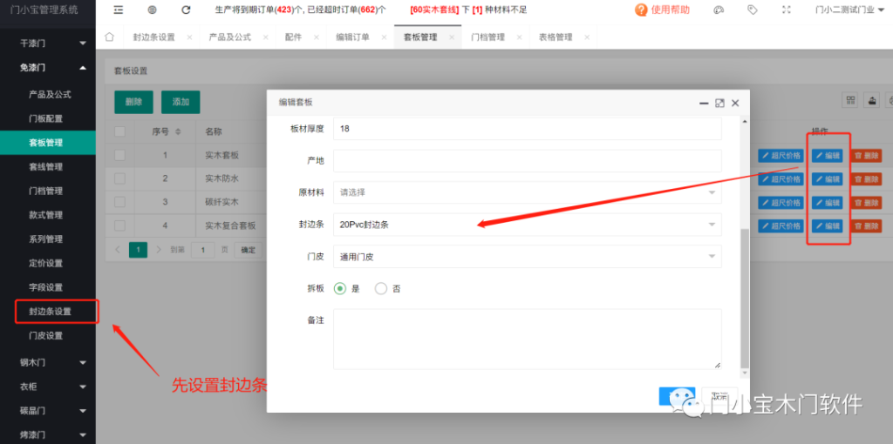Expand the 门皮 dropdown
This screenshot has height=444, width=893.
[527, 257]
